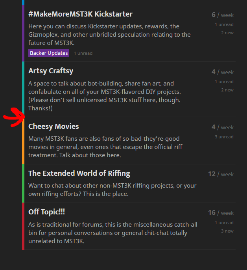
Task: Click the '6 / week' Kickstarter topic count
Action: (223, 15)
